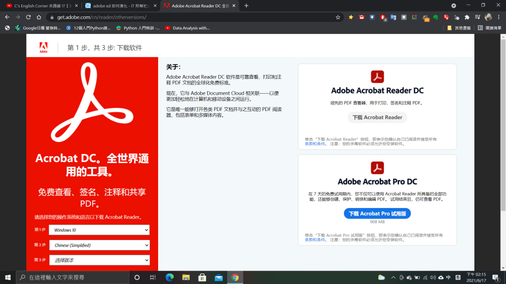
Task: Click the Acrobat Pro DC card icon
Action: pyautogui.click(x=377, y=168)
